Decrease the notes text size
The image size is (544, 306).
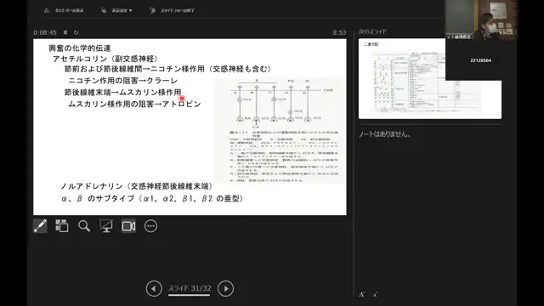[375, 294]
